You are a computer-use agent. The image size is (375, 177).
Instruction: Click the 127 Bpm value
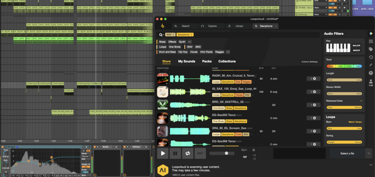click(245, 157)
